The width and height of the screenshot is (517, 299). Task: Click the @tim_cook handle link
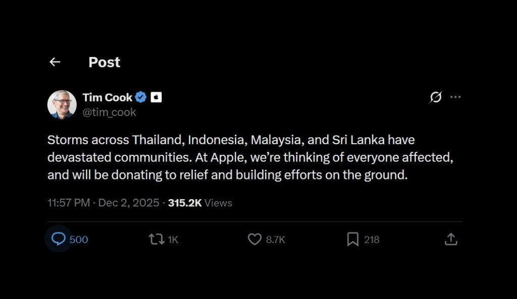coord(108,112)
